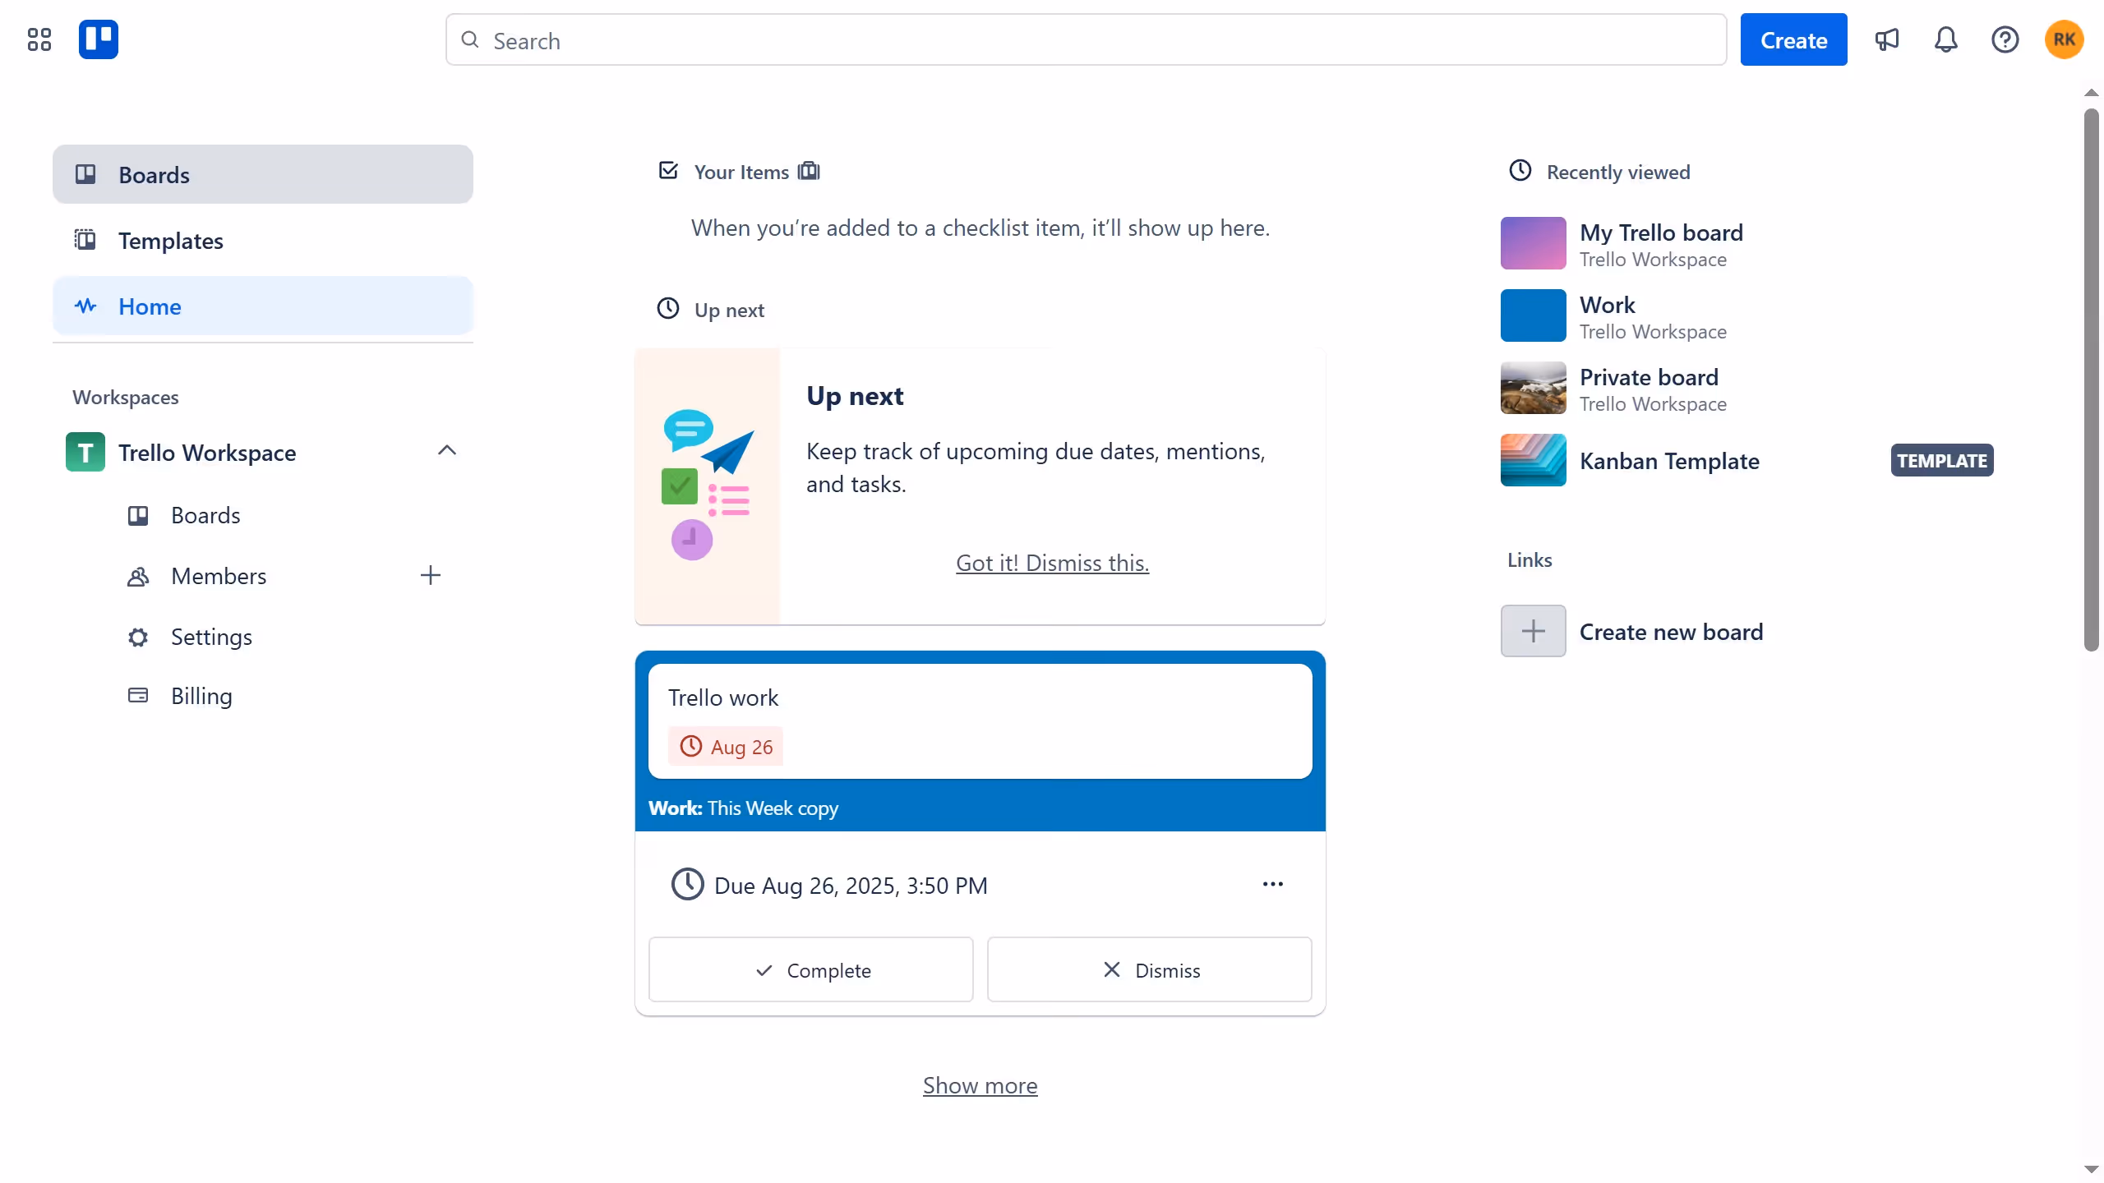The width and height of the screenshot is (2104, 1183).
Task: Click the Create button
Action: (1793, 39)
